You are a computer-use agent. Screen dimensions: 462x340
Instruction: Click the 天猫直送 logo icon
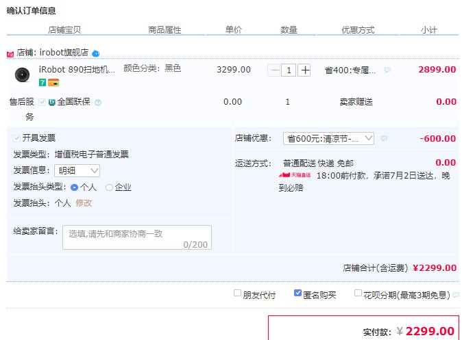(x=295, y=175)
